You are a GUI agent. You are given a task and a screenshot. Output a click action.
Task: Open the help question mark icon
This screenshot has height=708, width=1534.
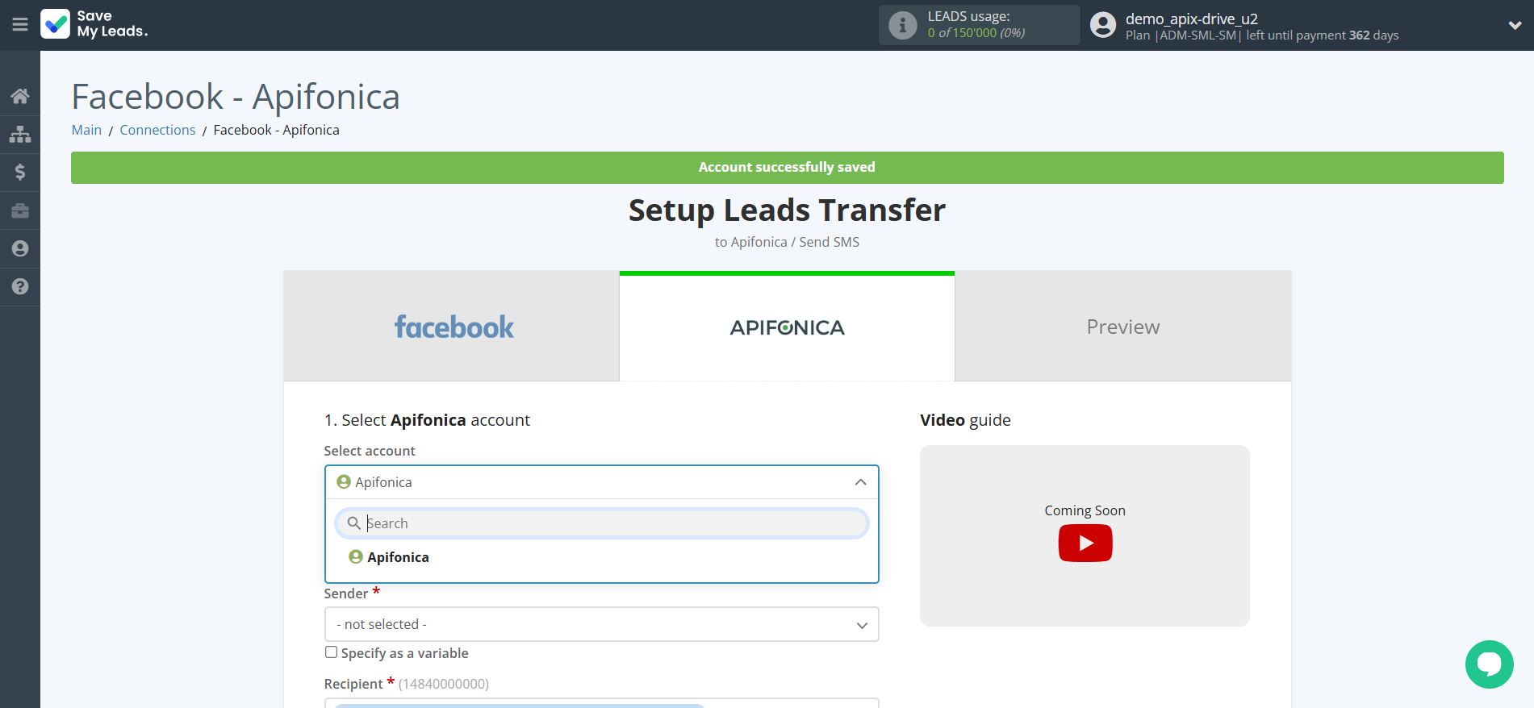20,286
